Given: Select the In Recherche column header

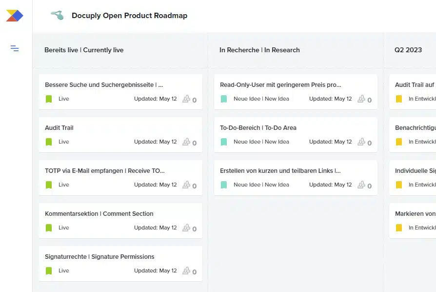Looking at the screenshot, I should click(x=259, y=50).
